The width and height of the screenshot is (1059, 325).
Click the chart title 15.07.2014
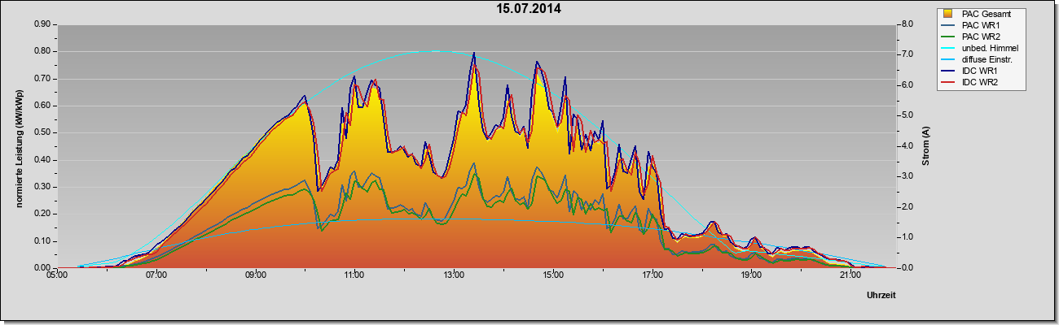(x=529, y=10)
